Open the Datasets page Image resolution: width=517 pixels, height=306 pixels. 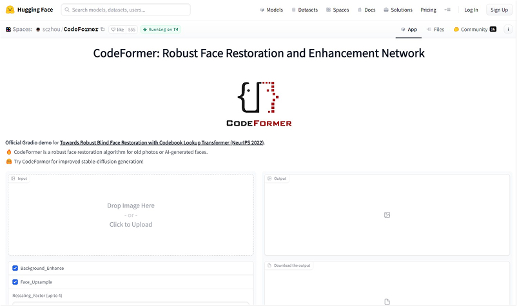304,10
